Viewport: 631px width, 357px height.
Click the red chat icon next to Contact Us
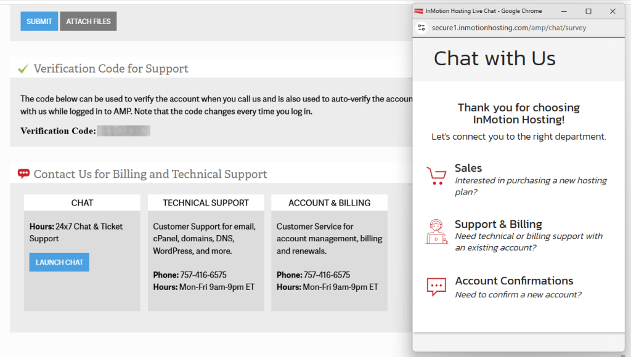click(x=23, y=173)
